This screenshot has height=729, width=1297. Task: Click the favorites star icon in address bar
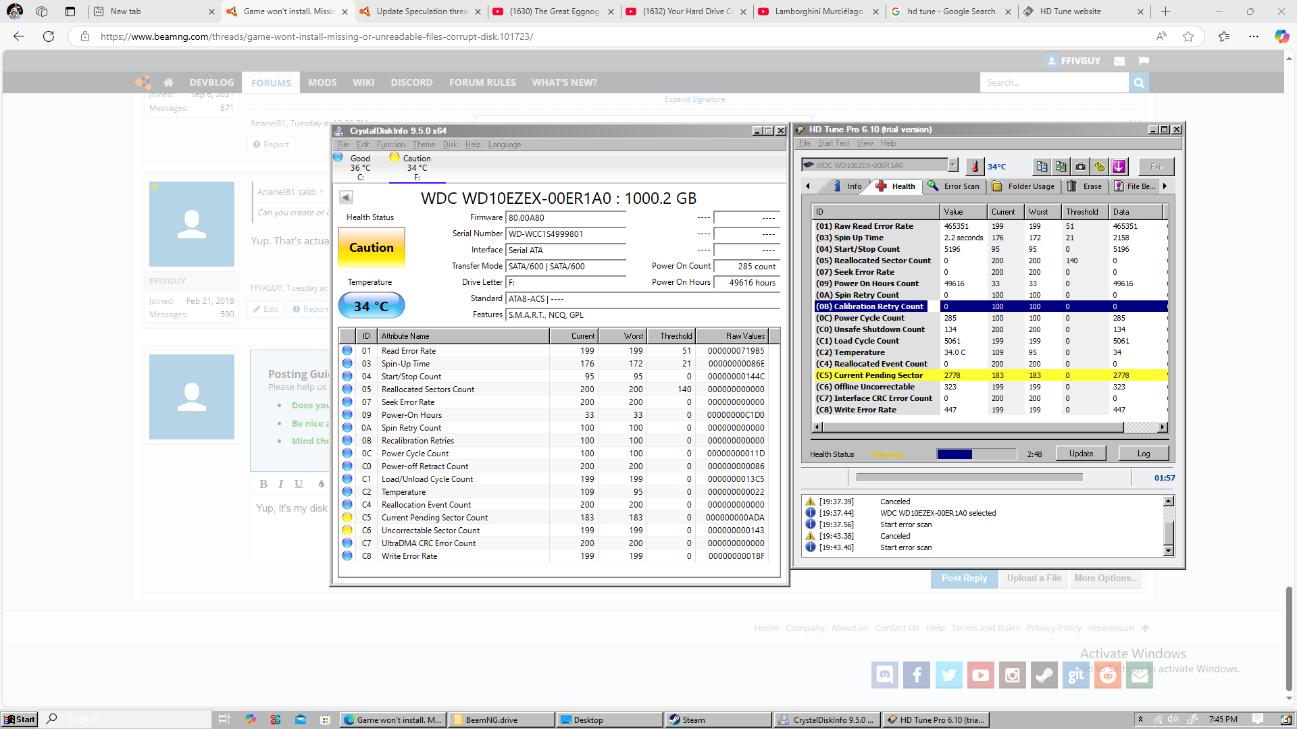point(1188,36)
